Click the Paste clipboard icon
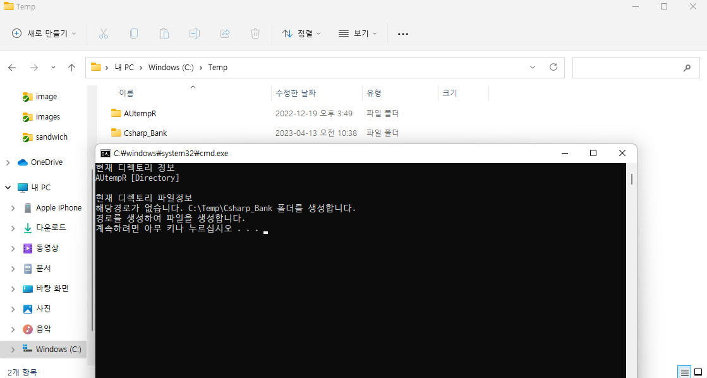The width and height of the screenshot is (707, 378). (164, 34)
